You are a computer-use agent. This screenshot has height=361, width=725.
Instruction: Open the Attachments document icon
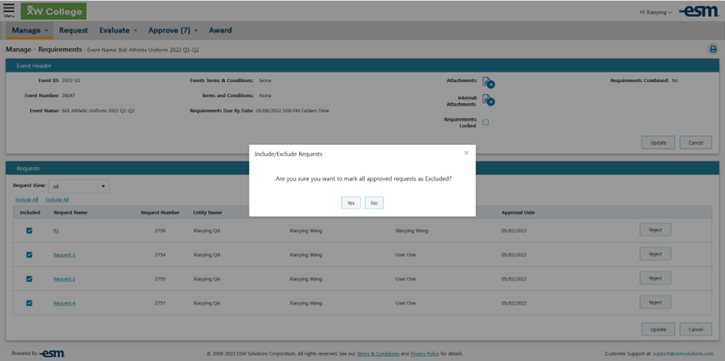[488, 82]
